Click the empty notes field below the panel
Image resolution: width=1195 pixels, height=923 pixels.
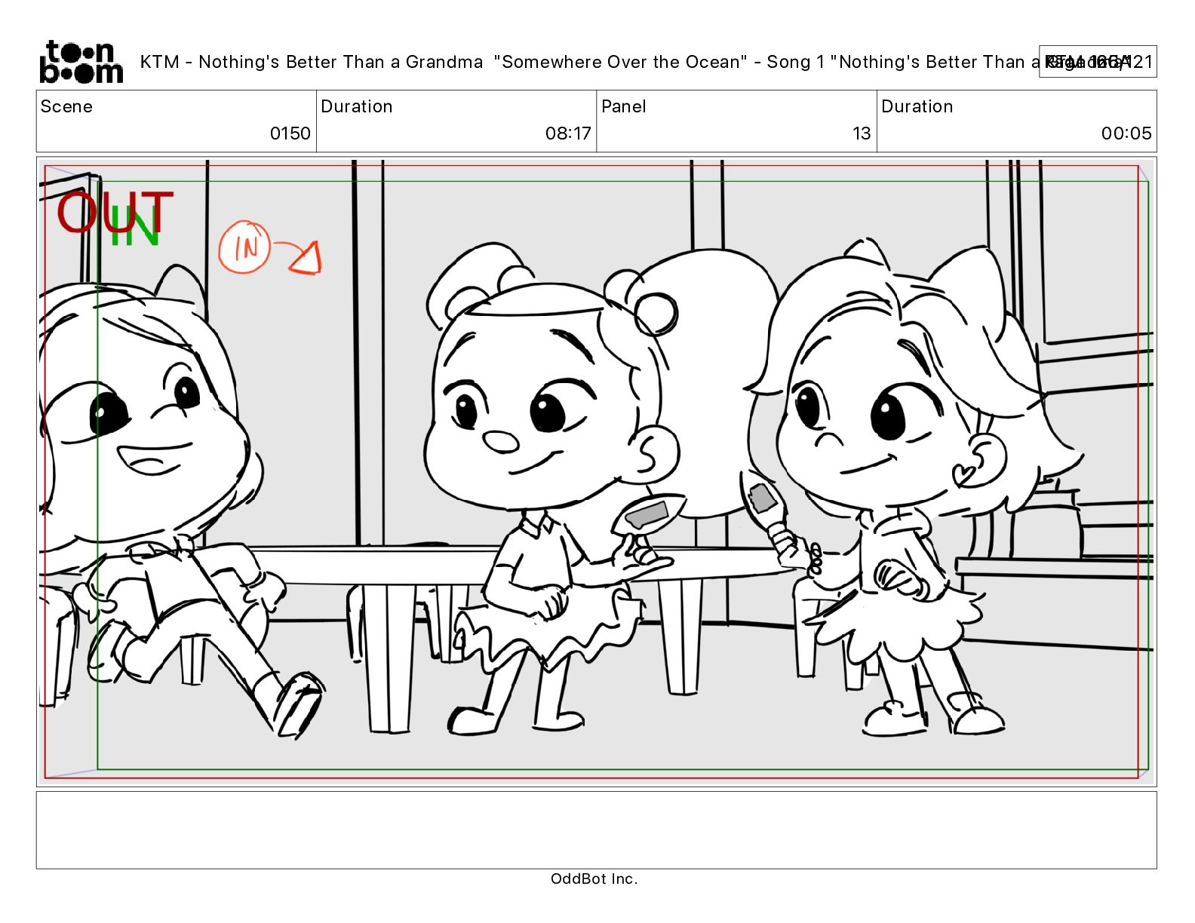(x=597, y=829)
